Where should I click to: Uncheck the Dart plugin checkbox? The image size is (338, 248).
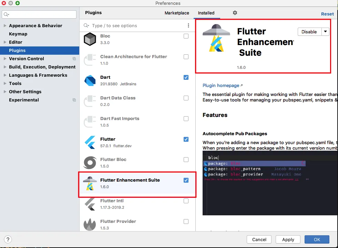[x=186, y=77]
